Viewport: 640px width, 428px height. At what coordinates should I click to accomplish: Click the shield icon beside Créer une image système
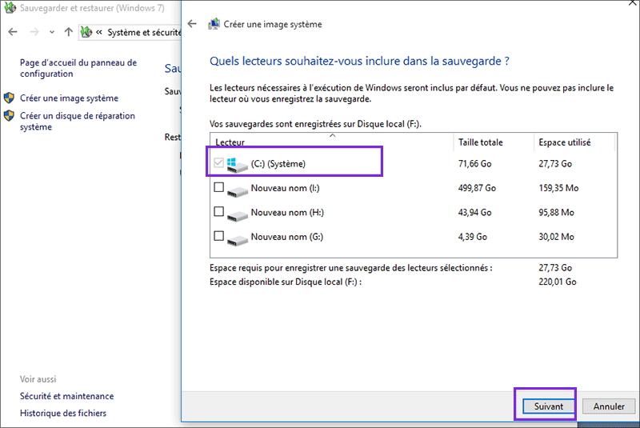pyautogui.click(x=10, y=98)
